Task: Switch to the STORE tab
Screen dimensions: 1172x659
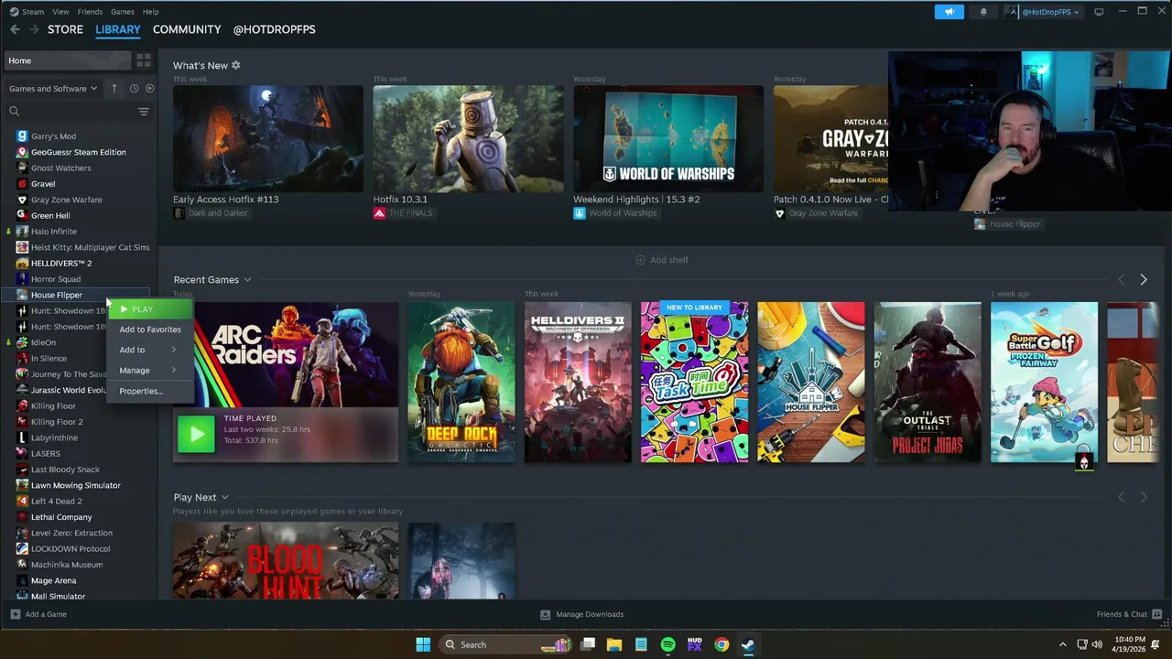Action: pyautogui.click(x=65, y=29)
